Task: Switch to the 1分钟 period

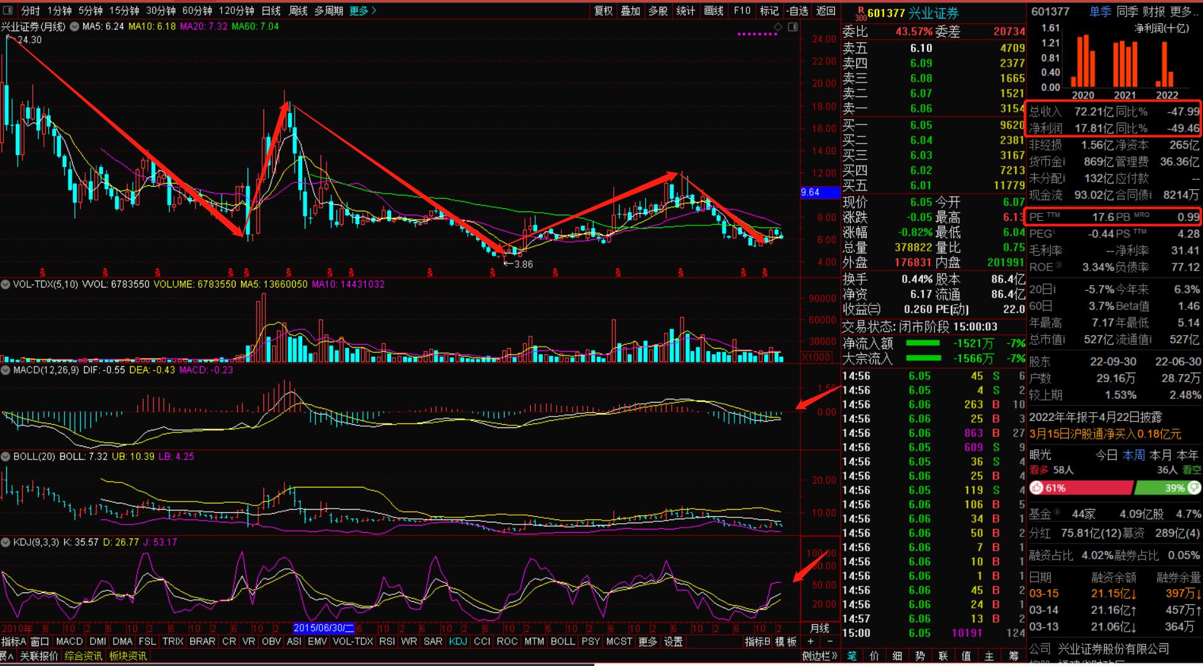Action: [59, 11]
